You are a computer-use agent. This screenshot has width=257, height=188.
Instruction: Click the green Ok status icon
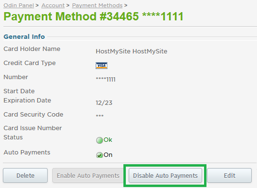(x=99, y=140)
